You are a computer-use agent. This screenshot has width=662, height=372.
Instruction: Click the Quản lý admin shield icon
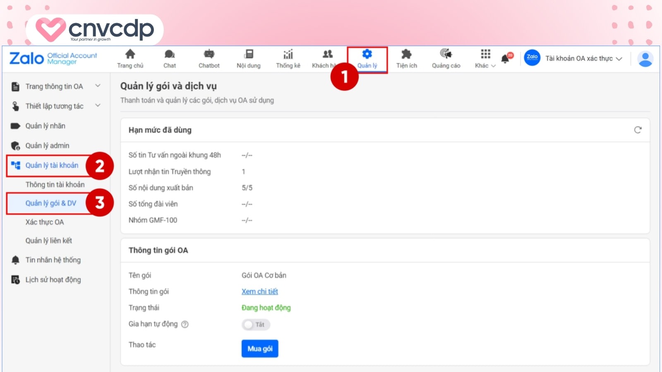coord(15,146)
